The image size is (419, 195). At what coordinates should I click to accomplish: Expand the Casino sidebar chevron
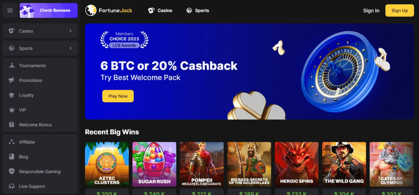click(x=70, y=31)
